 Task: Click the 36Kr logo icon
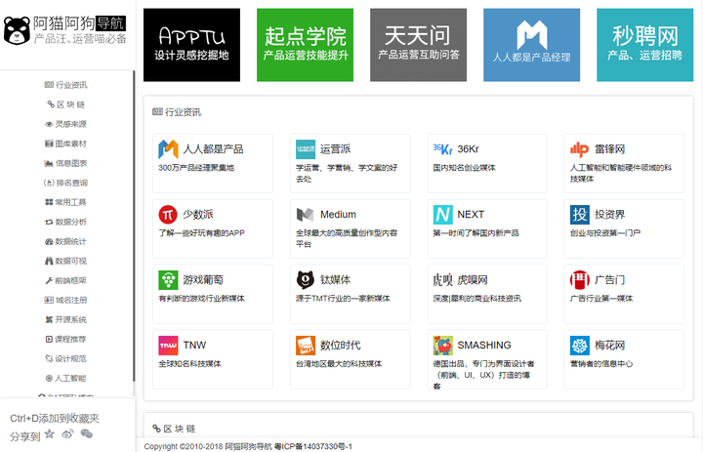coord(442,149)
